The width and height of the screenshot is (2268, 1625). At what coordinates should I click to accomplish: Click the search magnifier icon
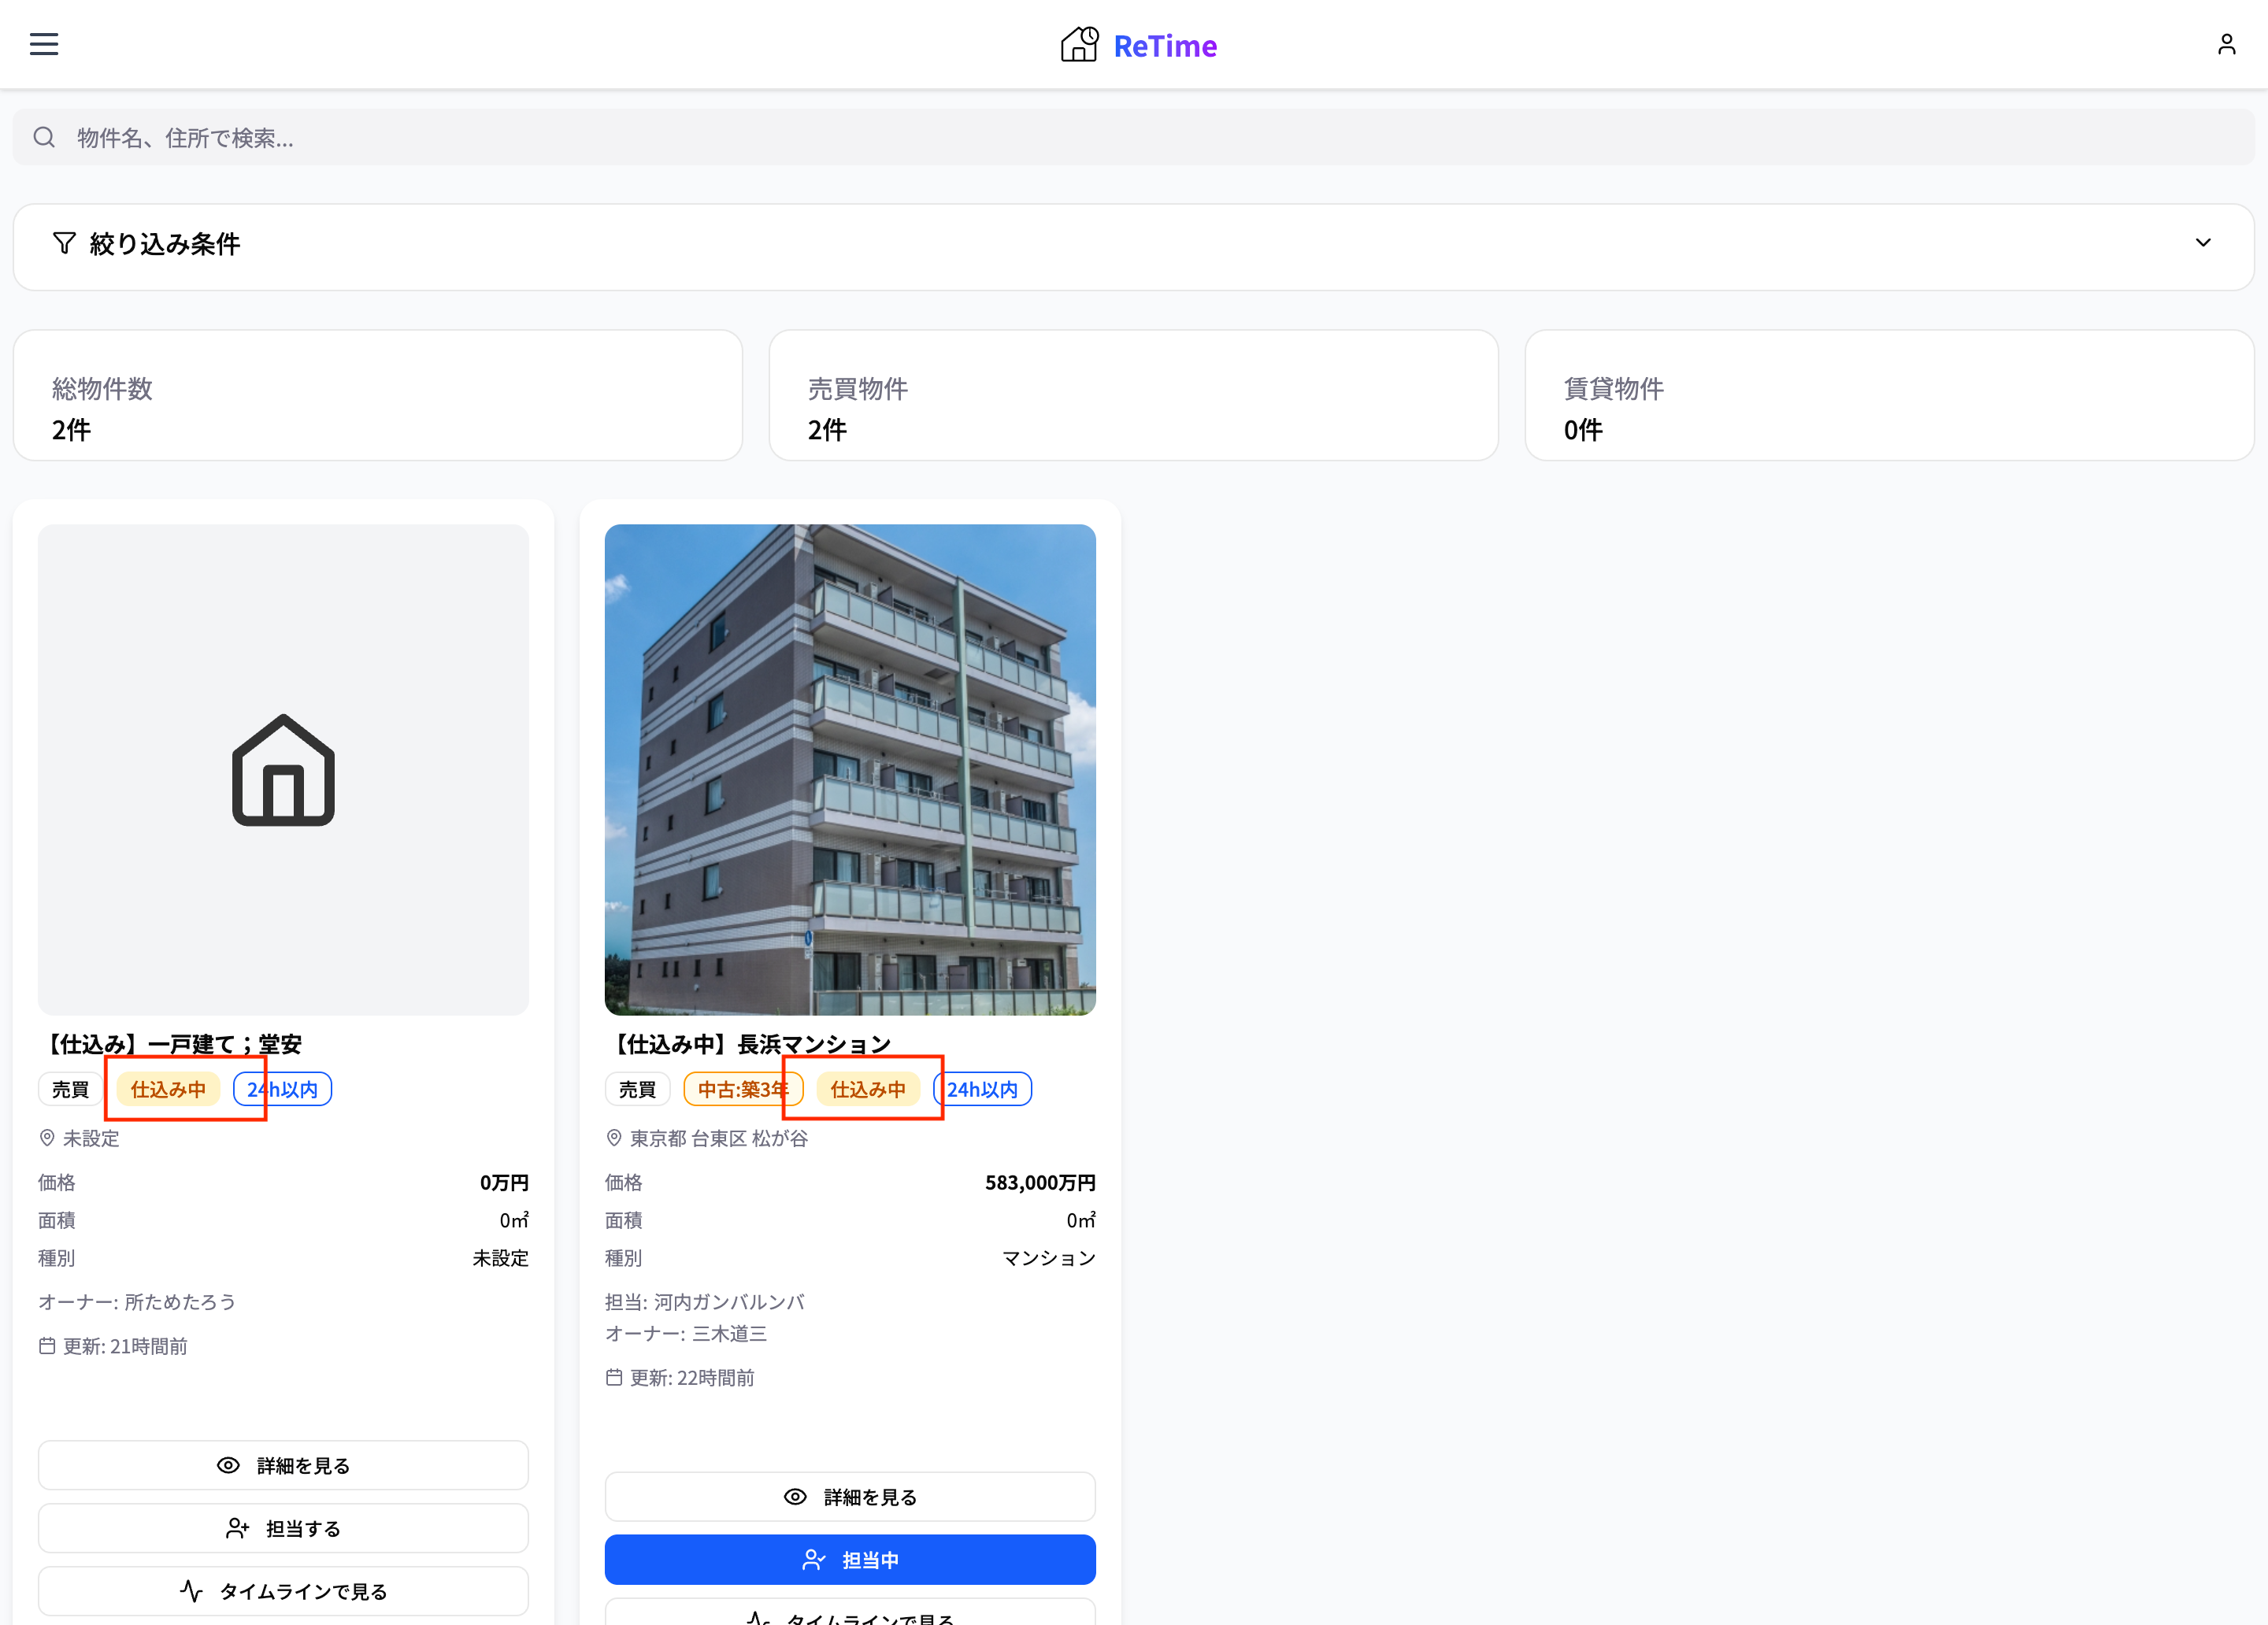click(x=44, y=137)
